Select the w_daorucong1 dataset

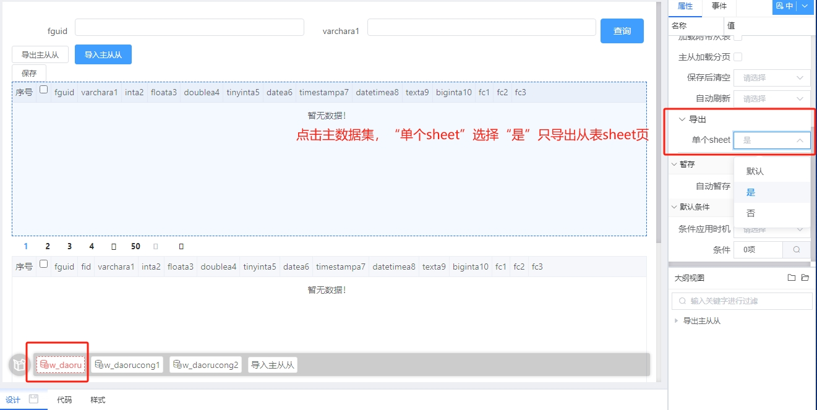click(127, 365)
